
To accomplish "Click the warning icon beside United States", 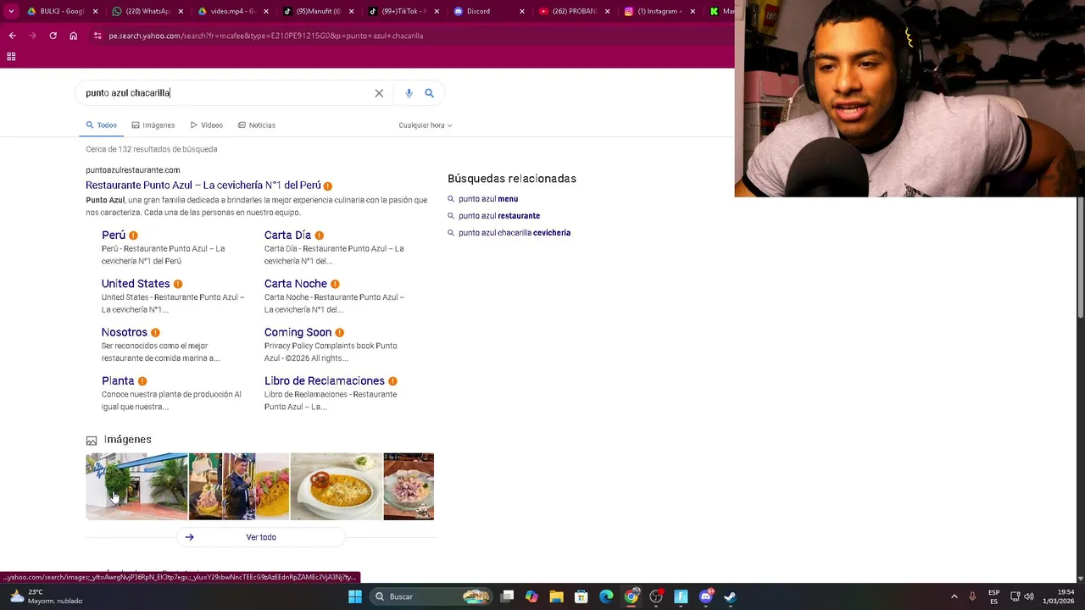I will 178,284.
